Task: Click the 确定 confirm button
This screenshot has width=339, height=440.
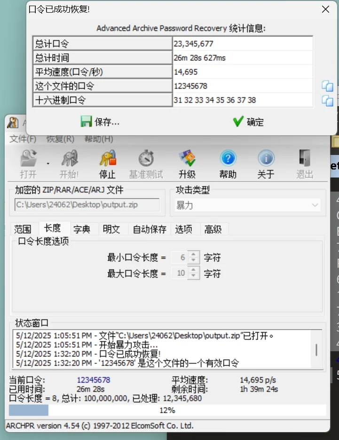Action: point(248,122)
